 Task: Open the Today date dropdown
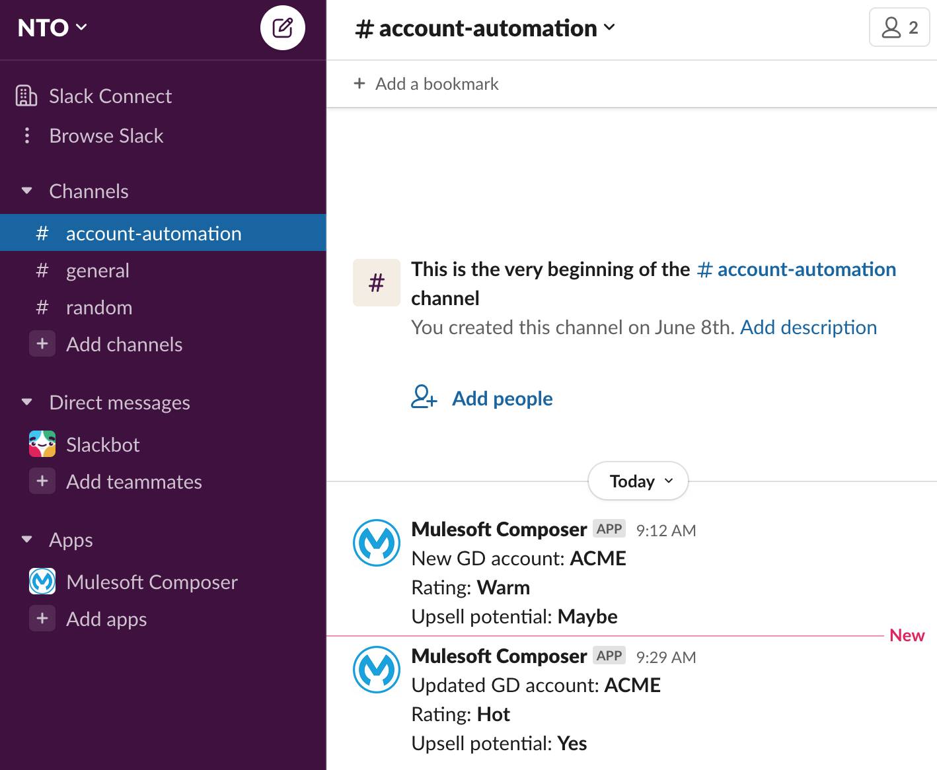(x=638, y=481)
